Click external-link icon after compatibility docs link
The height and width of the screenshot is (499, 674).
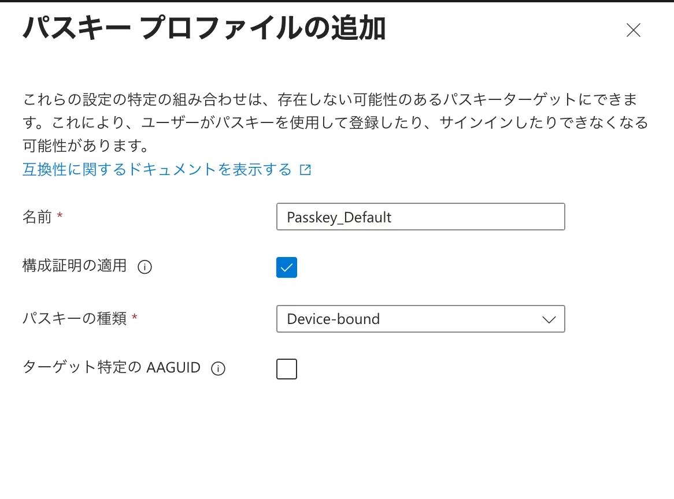click(305, 170)
